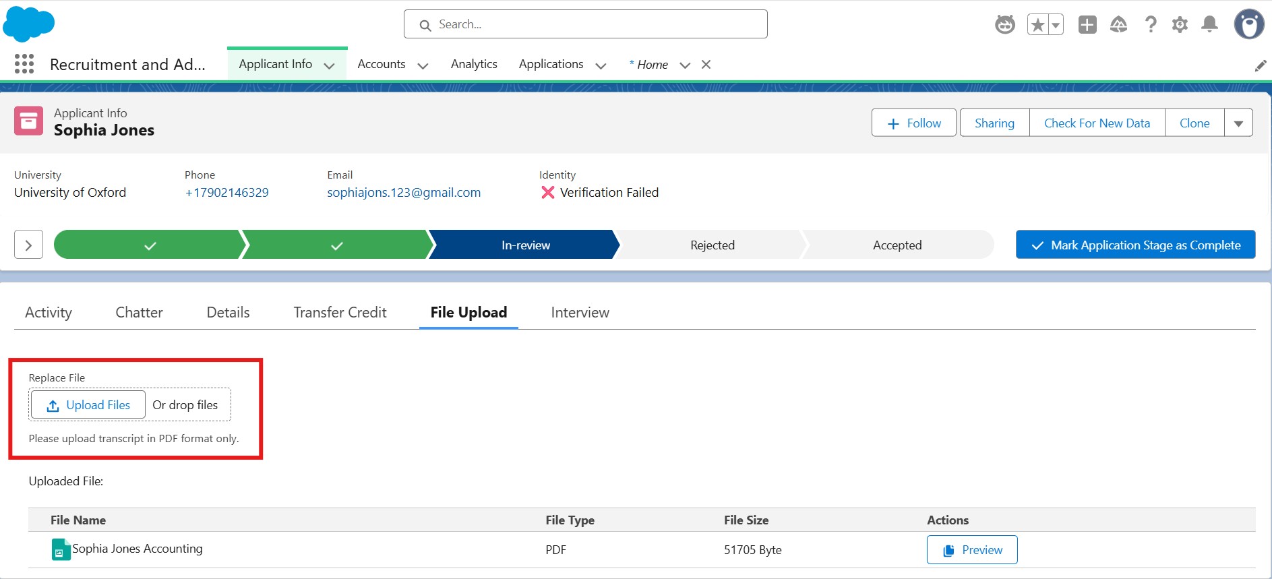1272x579 pixels.
Task: Expand the collapsed path details chevron
Action: point(28,245)
